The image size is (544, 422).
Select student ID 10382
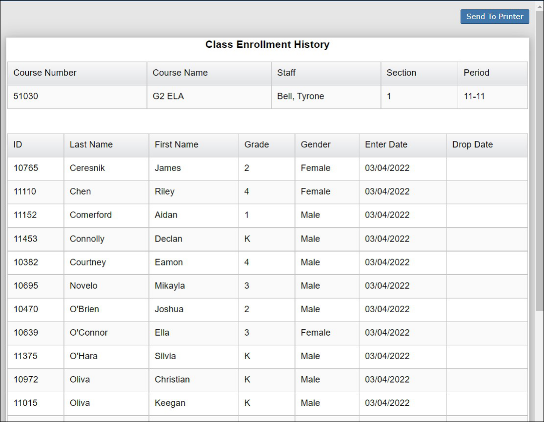[26, 262]
